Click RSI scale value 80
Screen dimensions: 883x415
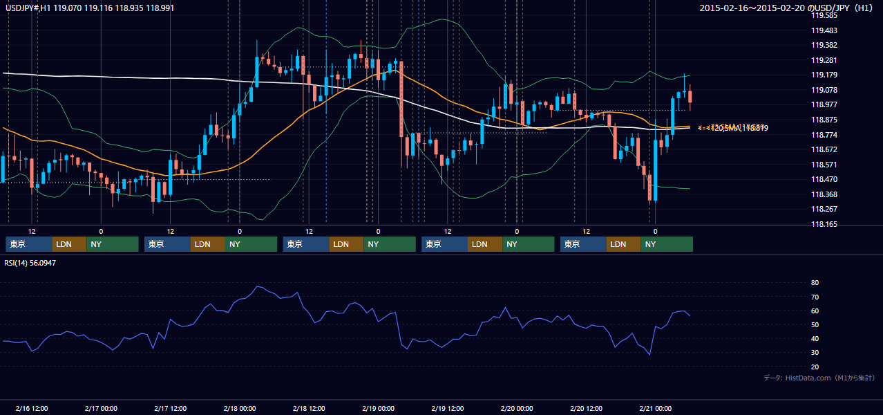(815, 283)
